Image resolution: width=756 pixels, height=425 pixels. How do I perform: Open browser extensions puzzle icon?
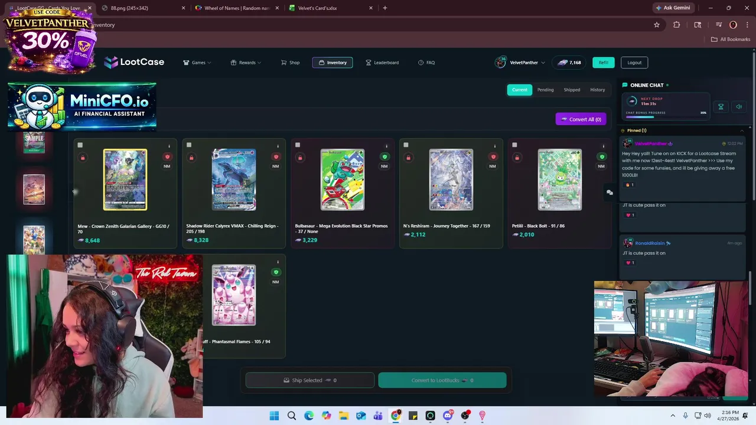677,25
